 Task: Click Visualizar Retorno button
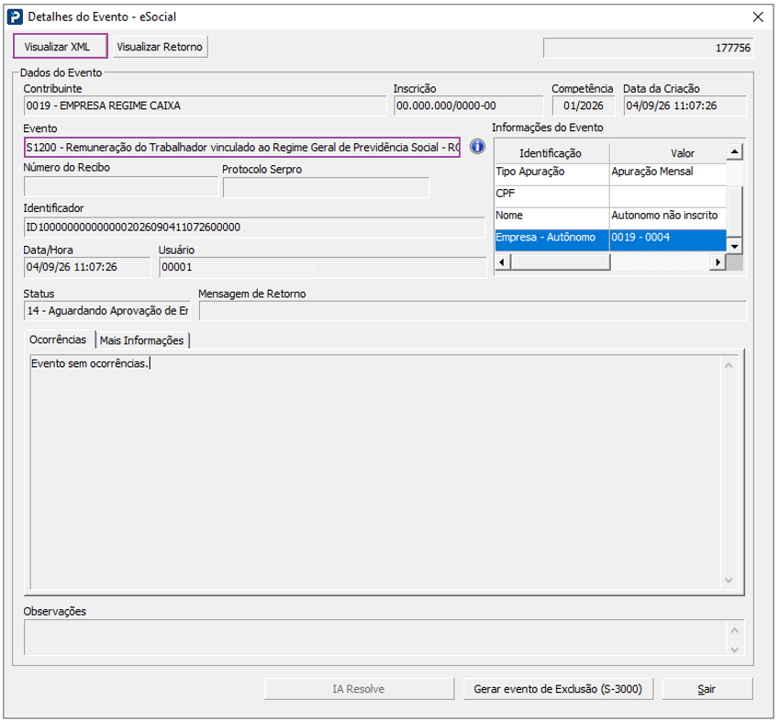[160, 47]
